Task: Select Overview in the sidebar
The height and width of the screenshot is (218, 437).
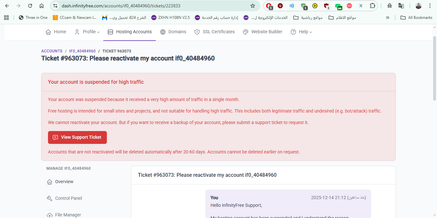Action: [x=64, y=182]
